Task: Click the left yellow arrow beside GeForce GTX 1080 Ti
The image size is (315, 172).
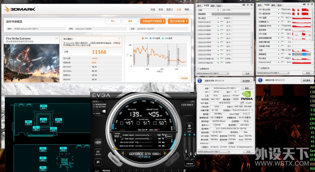Action: coord(122,153)
